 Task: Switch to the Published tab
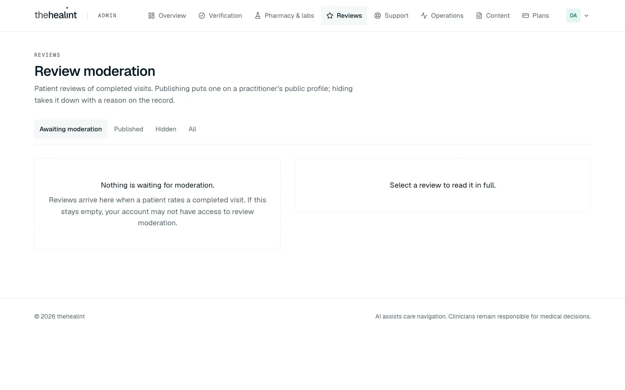click(x=128, y=129)
